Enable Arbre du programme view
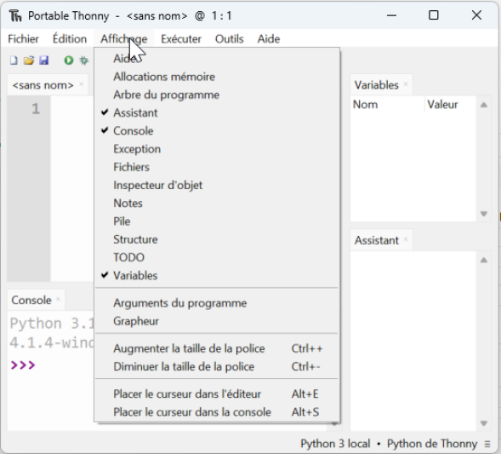Image resolution: width=501 pixels, height=454 pixels. click(x=217, y=95)
